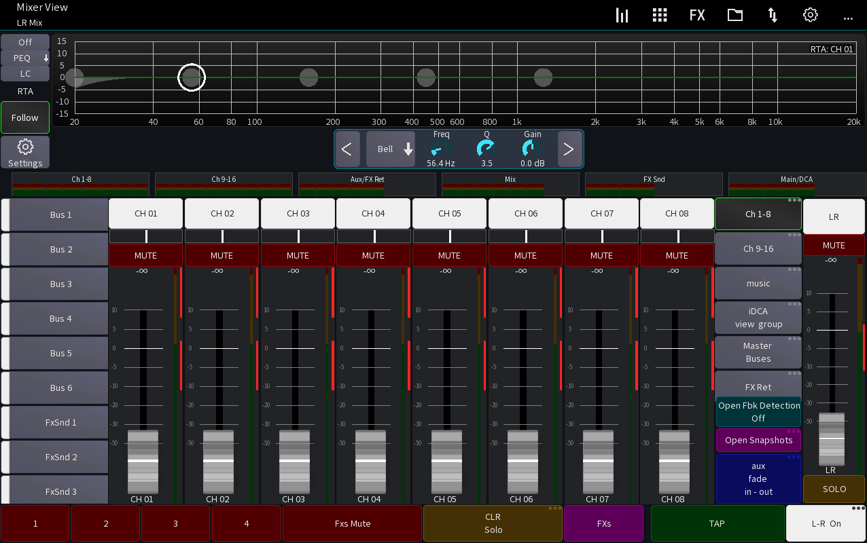Image resolution: width=867 pixels, height=543 pixels.
Task: Open the folder icon for shows
Action: tap(735, 15)
